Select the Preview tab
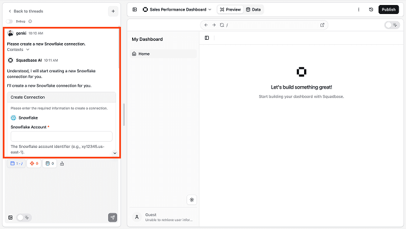Image resolution: width=406 pixels, height=229 pixels. pos(230,10)
